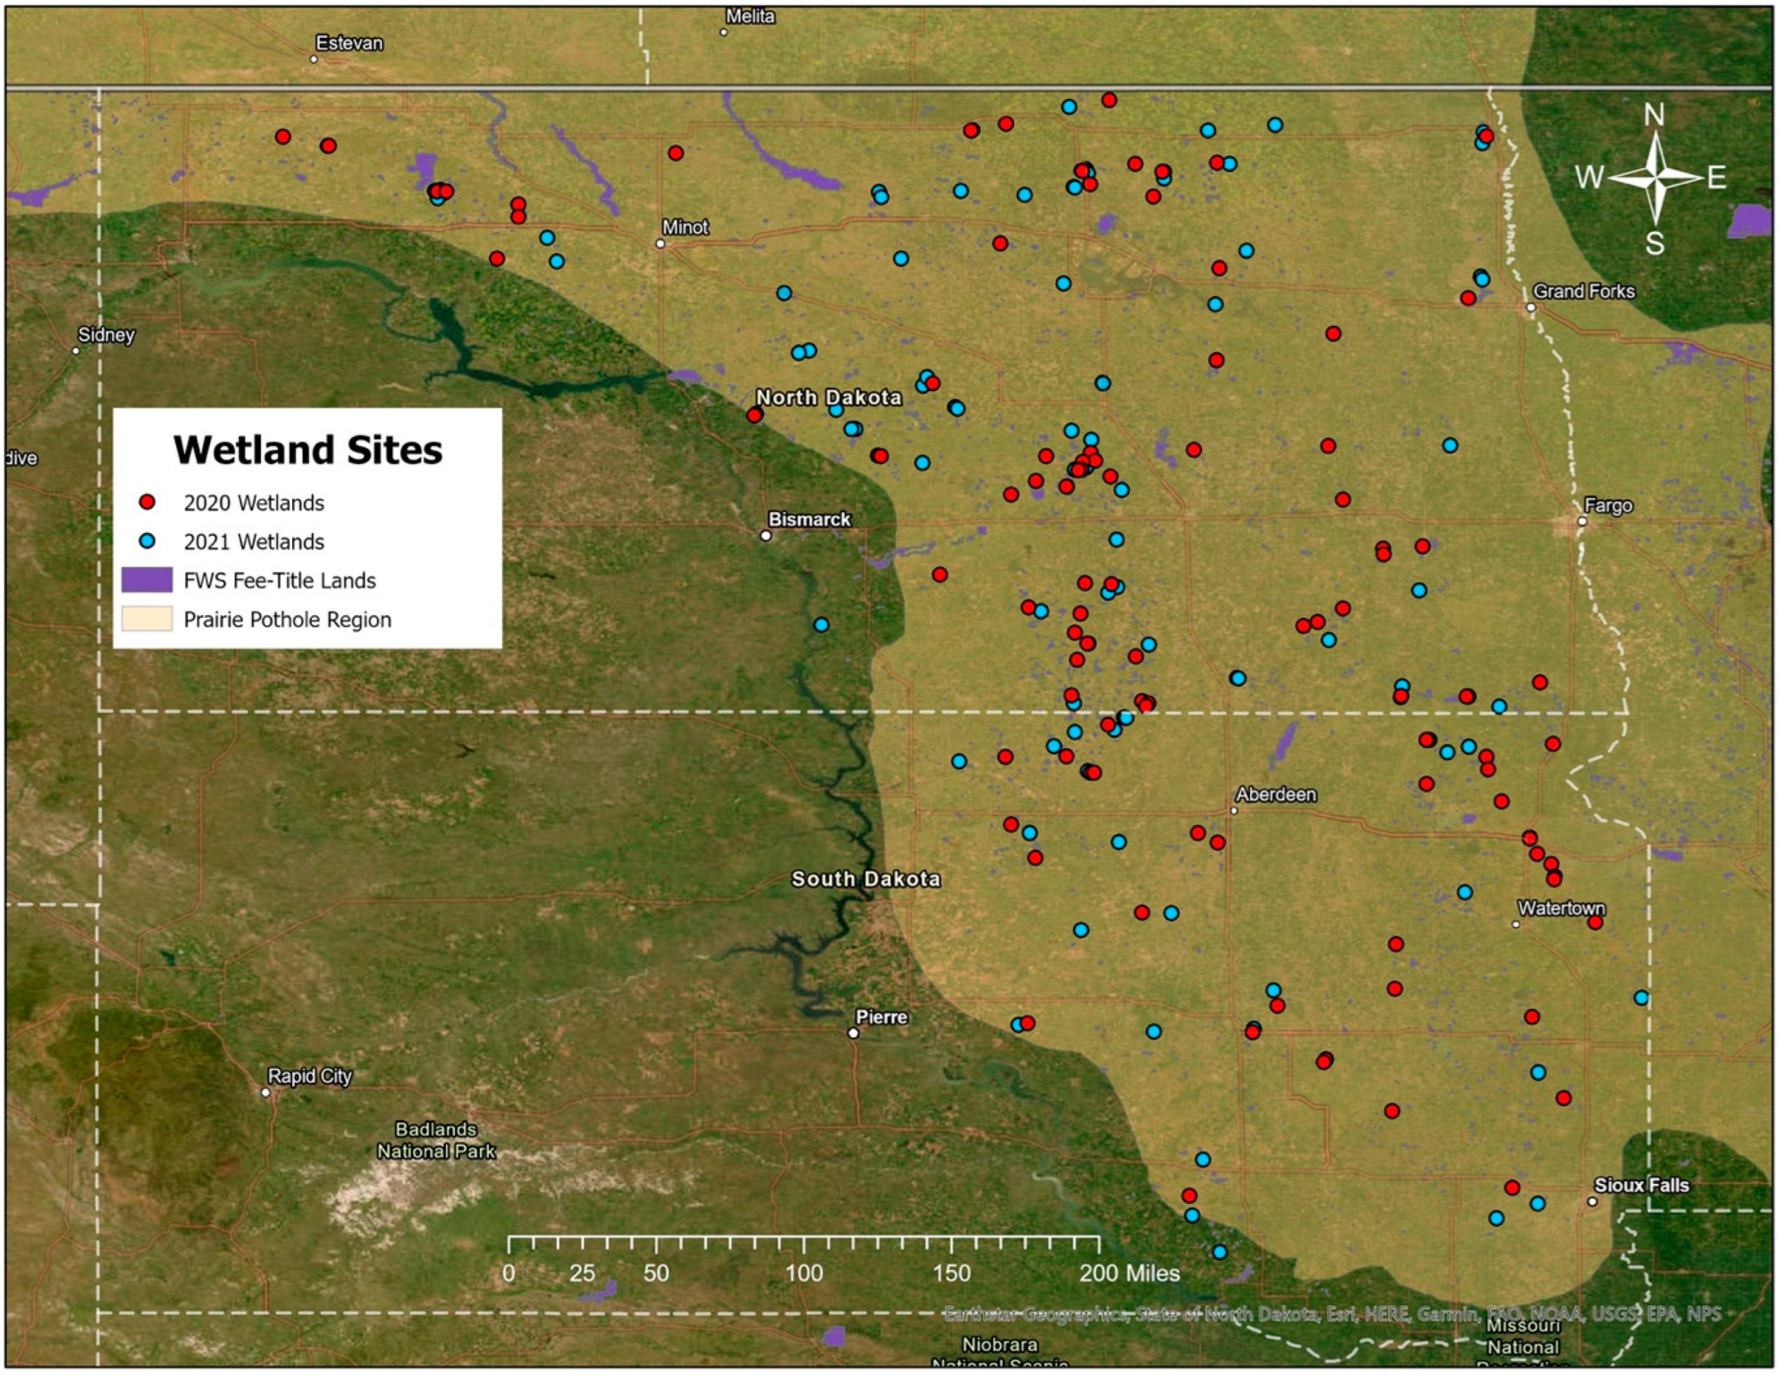This screenshot has height=1375, width=1778.
Task: Click the Minot city marker dot
Action: pyautogui.click(x=660, y=244)
